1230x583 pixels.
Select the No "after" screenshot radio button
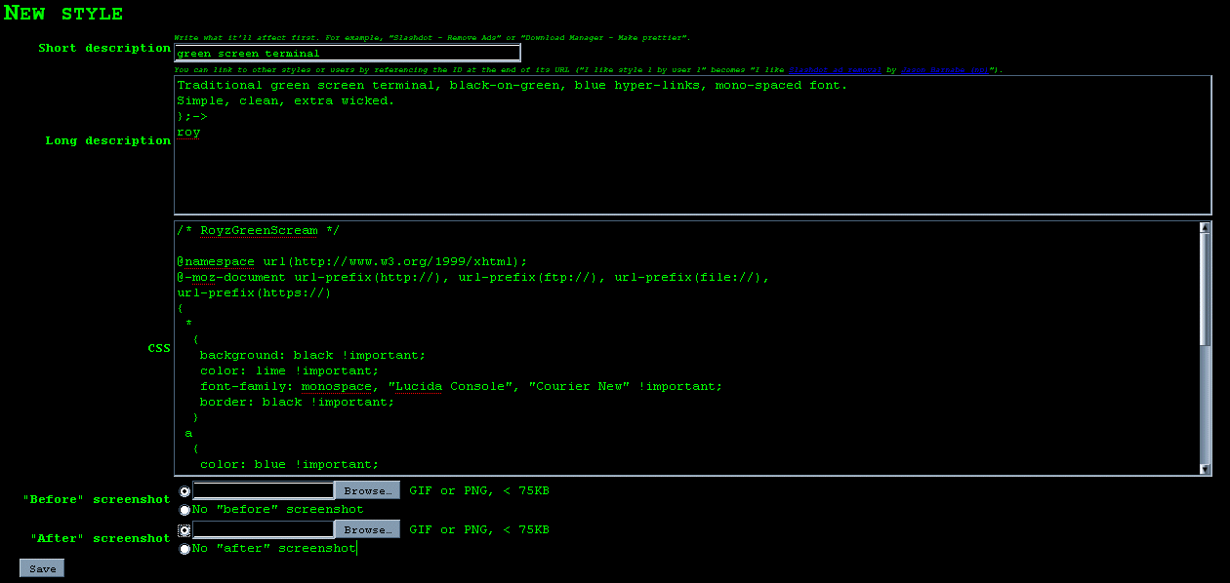coord(184,549)
